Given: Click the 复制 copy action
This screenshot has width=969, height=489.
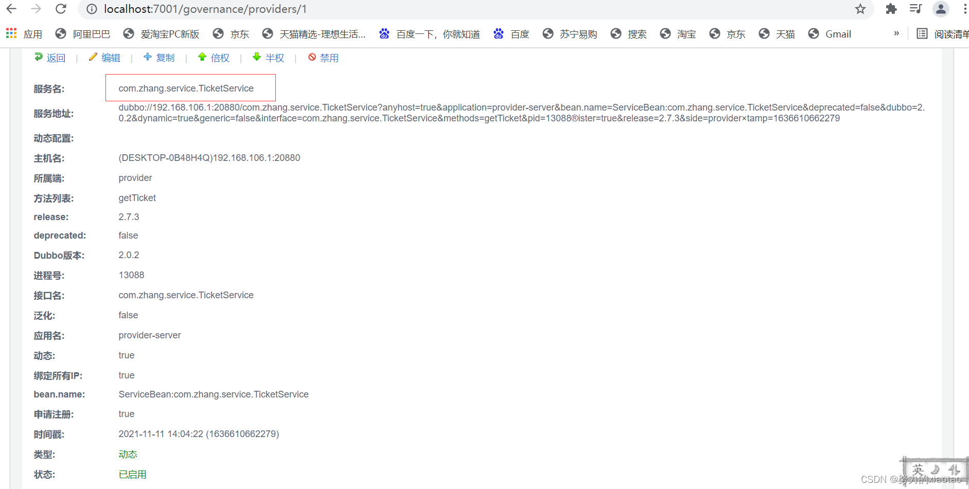Looking at the screenshot, I should 159,58.
